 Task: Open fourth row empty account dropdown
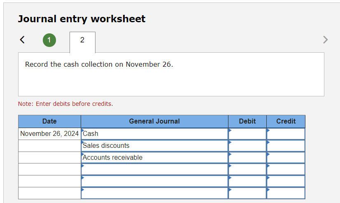point(154,169)
